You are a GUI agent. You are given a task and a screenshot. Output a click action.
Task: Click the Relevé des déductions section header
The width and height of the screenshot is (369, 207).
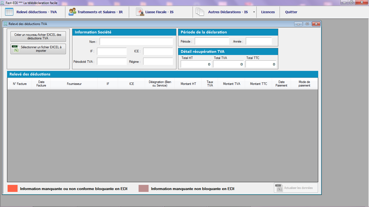click(163, 74)
